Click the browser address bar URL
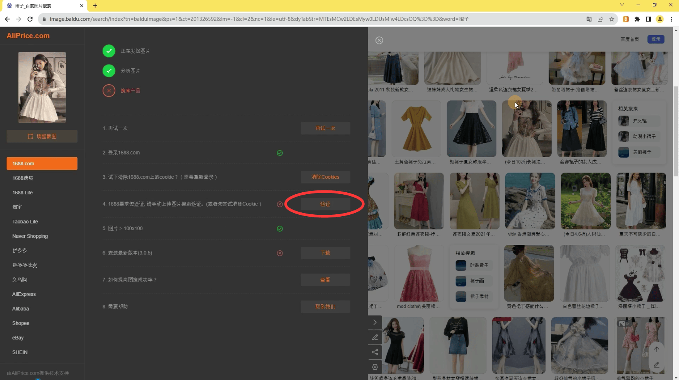Screen dimensions: 679x380 tap(259, 19)
